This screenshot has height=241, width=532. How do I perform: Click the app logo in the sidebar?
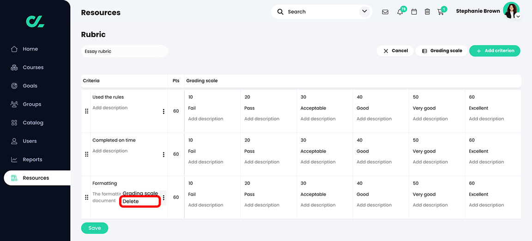pos(35,22)
